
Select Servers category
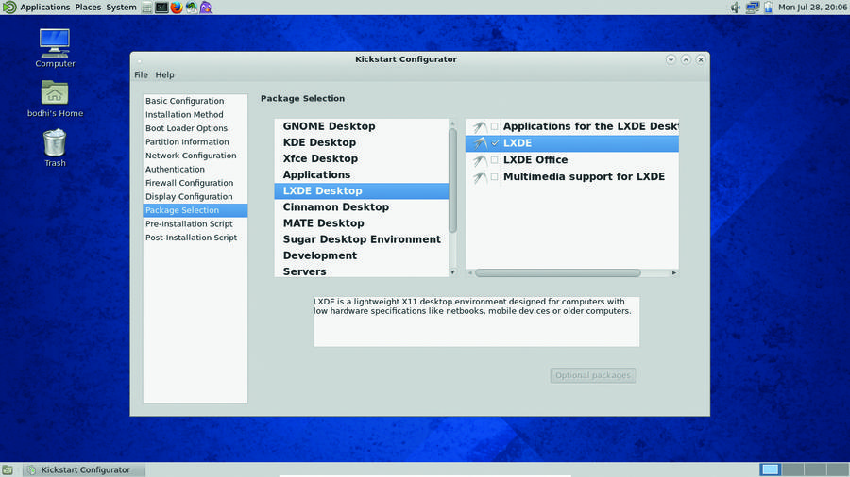click(362, 271)
